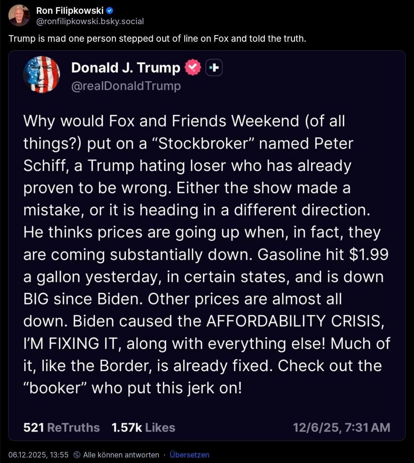Click the 12/6/25, 7:31 AM timestamp
Image resolution: width=414 pixels, height=463 pixels.
click(342, 427)
